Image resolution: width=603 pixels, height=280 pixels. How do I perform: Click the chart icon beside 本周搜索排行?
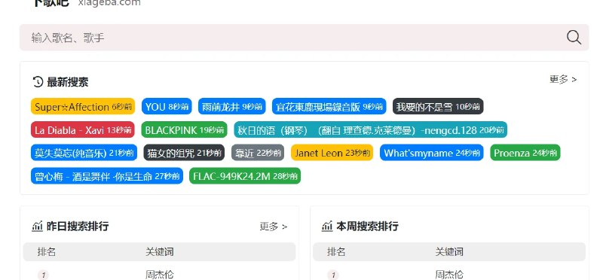[x=327, y=227]
